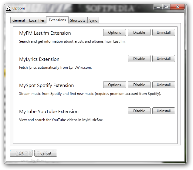Uninstall the MyLyrics Extension
The width and height of the screenshot is (193, 170).
[x=164, y=59]
